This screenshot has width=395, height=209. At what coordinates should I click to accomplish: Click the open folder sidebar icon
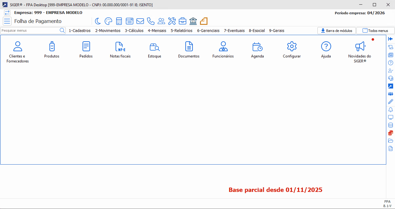[x=390, y=141]
